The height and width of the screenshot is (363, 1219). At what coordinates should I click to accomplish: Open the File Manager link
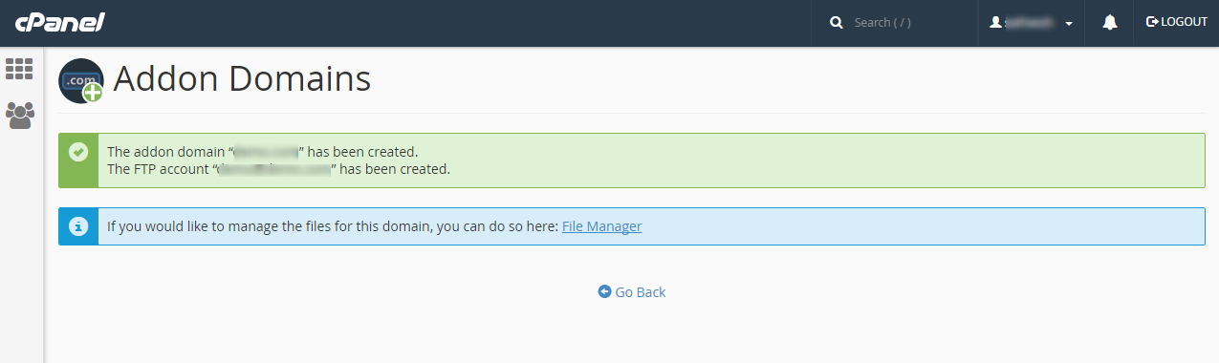(601, 226)
